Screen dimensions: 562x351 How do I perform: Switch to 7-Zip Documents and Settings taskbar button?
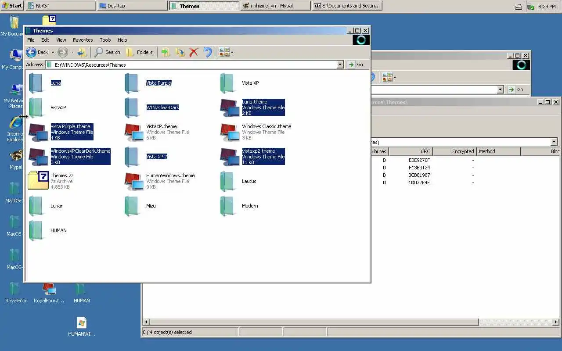tap(347, 6)
